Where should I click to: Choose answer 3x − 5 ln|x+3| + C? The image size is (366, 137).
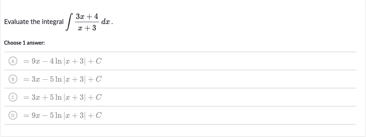tap(180, 79)
